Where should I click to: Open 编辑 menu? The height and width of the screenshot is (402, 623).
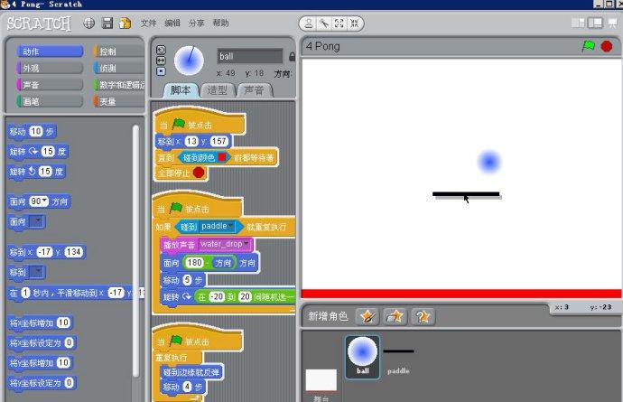[x=172, y=23]
